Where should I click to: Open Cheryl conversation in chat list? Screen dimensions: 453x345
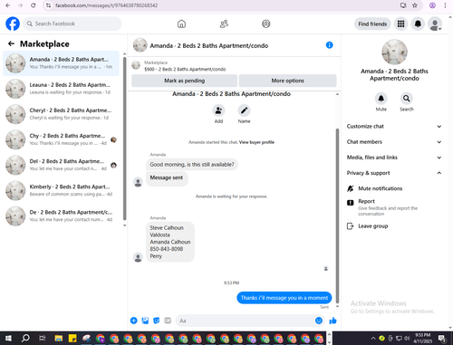pos(61,114)
